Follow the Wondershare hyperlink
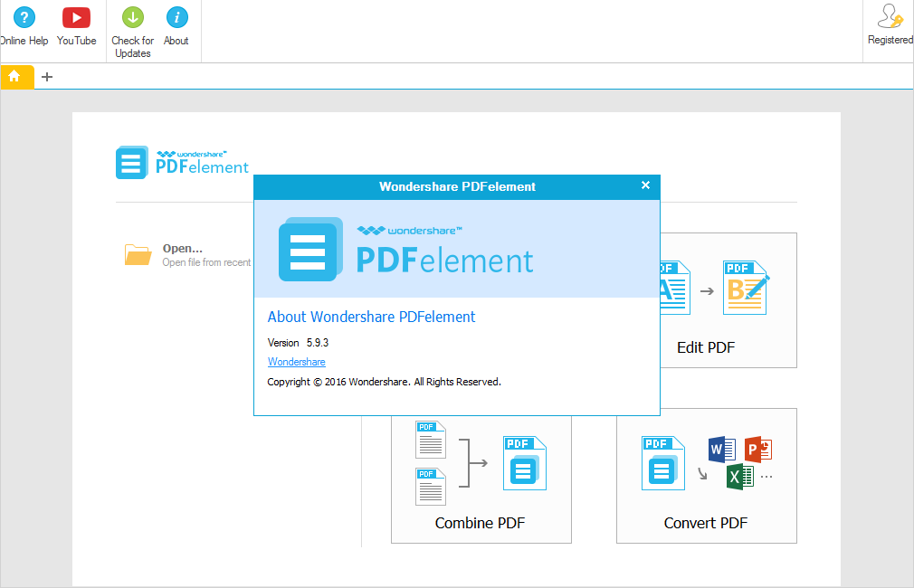This screenshot has width=914, height=588. coord(296,361)
